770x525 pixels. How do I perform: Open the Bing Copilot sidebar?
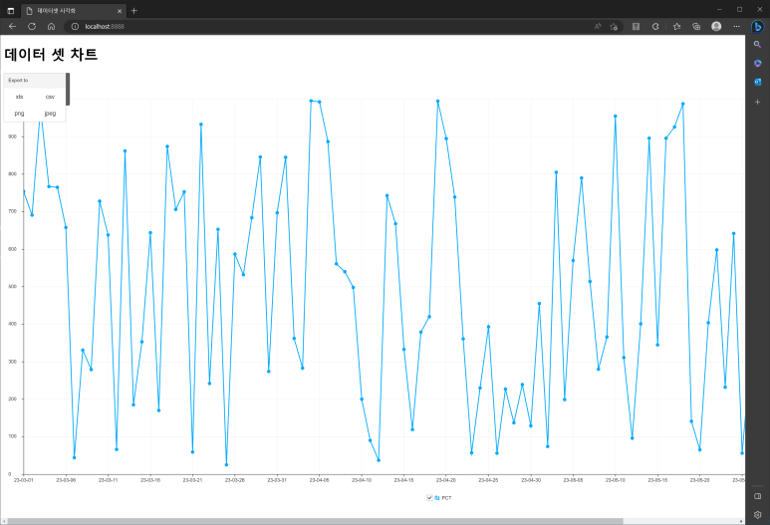point(758,27)
